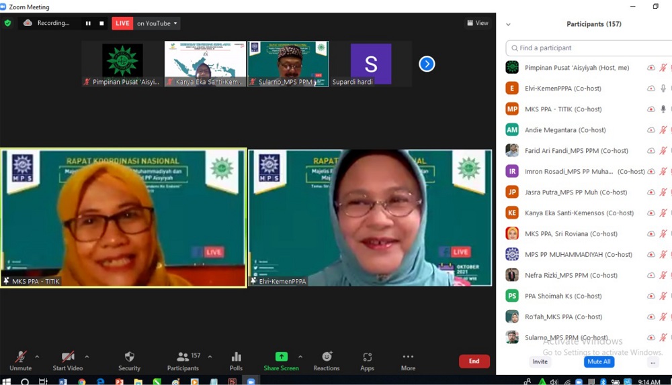
Task: Click the Mute All button
Action: pyautogui.click(x=599, y=362)
